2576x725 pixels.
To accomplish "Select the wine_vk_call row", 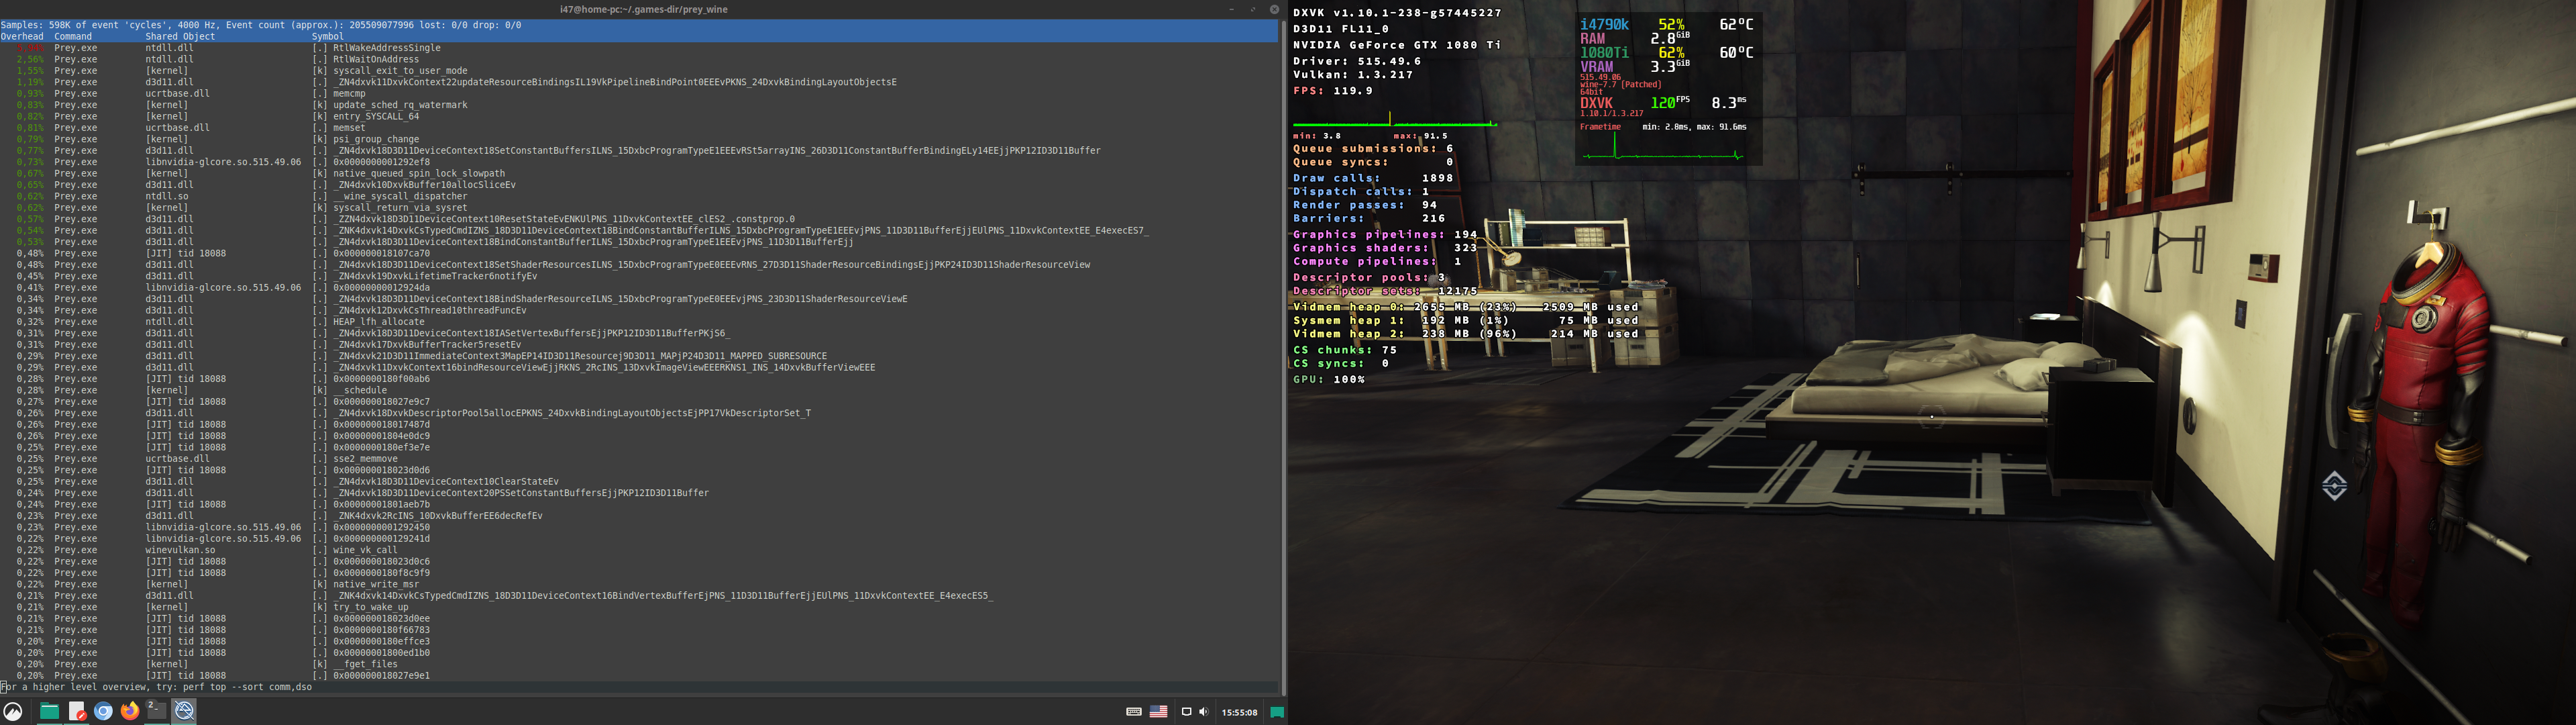I will (x=640, y=550).
